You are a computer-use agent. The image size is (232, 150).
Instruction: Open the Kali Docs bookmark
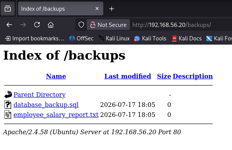click(x=187, y=38)
